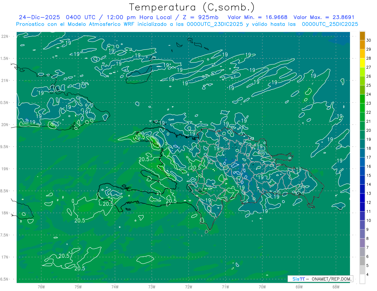Pick the dark blue legend swatch between 12 and 13
This screenshot has height=291, width=377.
coord(362,198)
